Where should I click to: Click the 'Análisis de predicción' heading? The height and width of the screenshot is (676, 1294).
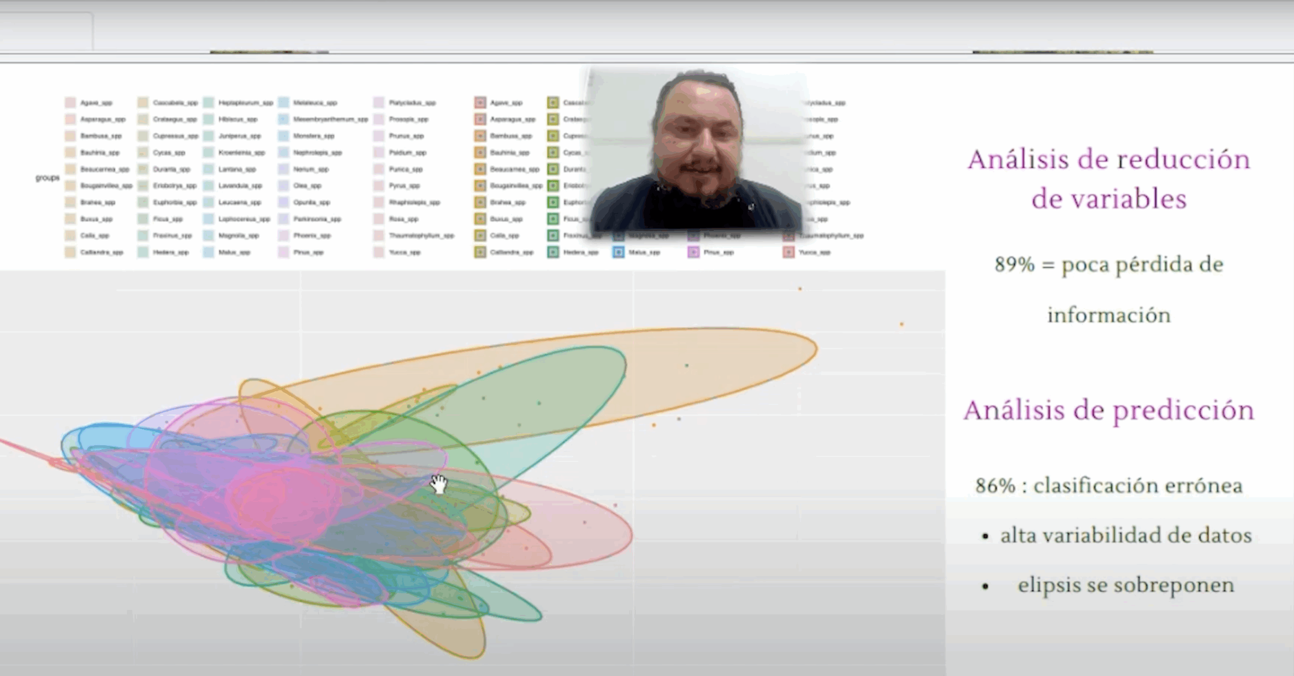coord(1108,410)
